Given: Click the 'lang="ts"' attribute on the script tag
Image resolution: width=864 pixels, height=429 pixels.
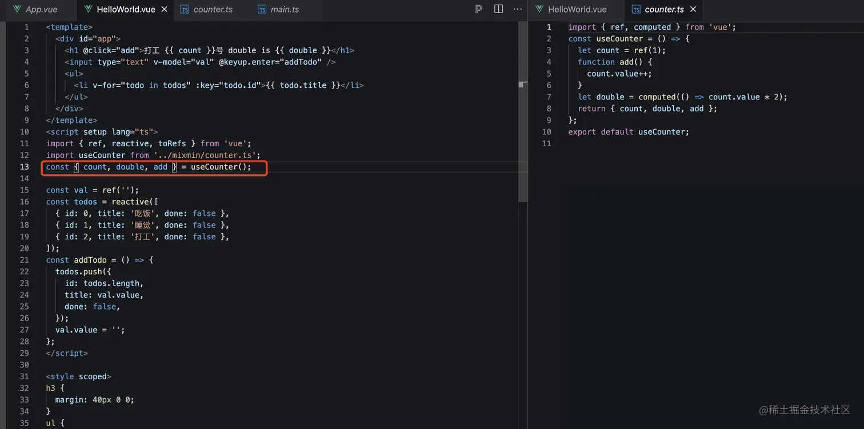Looking at the screenshot, I should point(133,132).
